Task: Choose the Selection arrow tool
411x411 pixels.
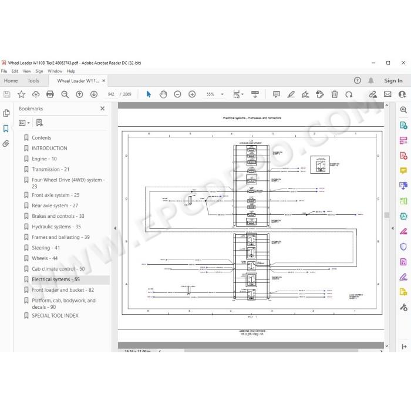Action: (149, 94)
